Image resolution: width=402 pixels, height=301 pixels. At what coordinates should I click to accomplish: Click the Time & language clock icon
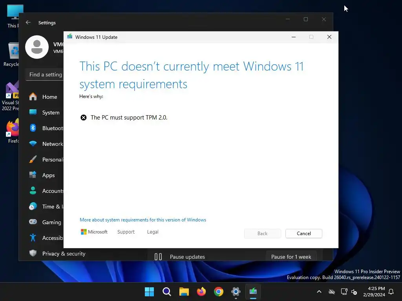click(x=33, y=206)
